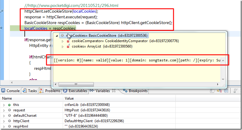Expand the defaultCharset variable row
The image size is (242, 130).
(x=4, y=116)
